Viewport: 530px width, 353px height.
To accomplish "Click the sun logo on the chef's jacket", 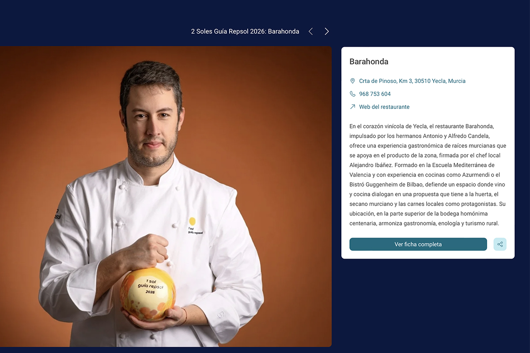I will (192, 221).
